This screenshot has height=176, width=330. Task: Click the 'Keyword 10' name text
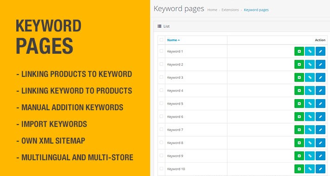(x=176, y=169)
